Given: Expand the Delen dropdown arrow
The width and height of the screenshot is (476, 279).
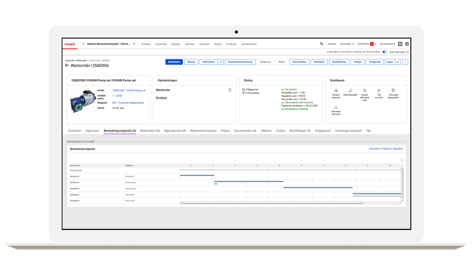Looking at the screenshot, I should tap(398, 62).
